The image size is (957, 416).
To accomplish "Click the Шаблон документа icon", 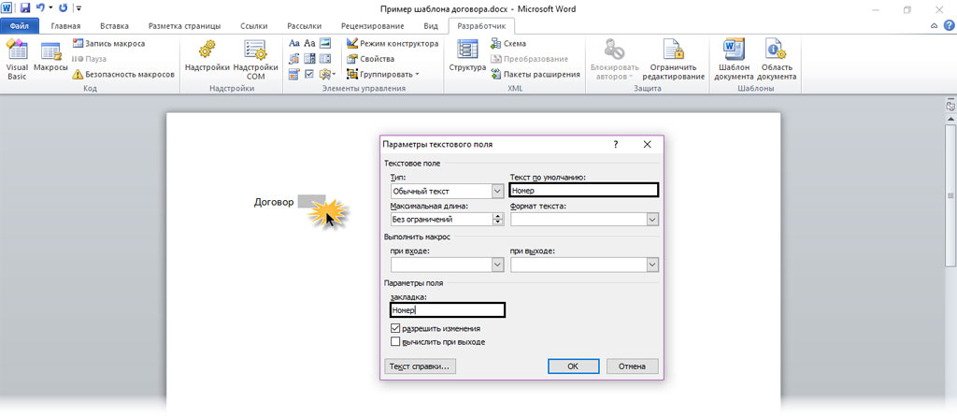I will [x=734, y=58].
